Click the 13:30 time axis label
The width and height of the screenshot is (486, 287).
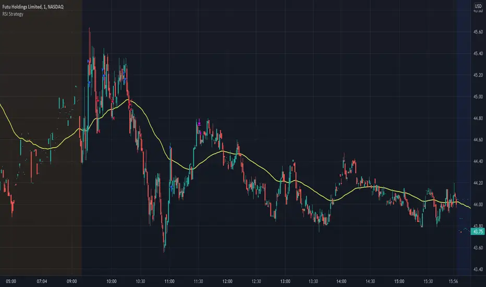click(x=313, y=281)
